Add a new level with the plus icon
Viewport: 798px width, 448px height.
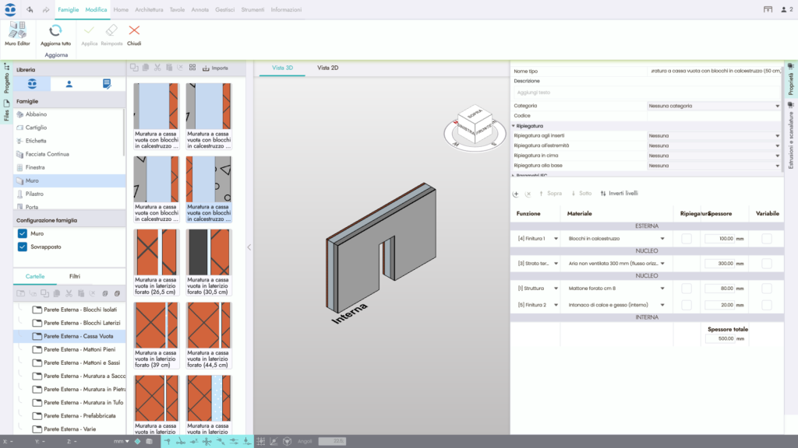pos(515,194)
